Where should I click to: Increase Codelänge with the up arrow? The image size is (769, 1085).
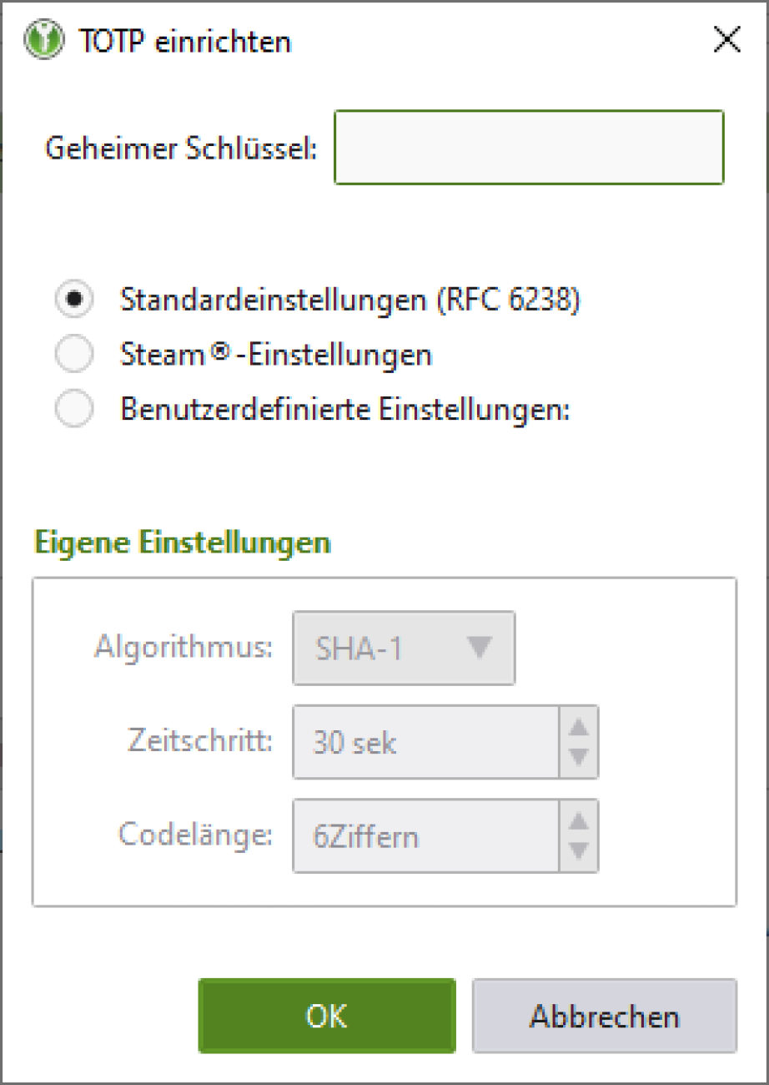pos(579,820)
